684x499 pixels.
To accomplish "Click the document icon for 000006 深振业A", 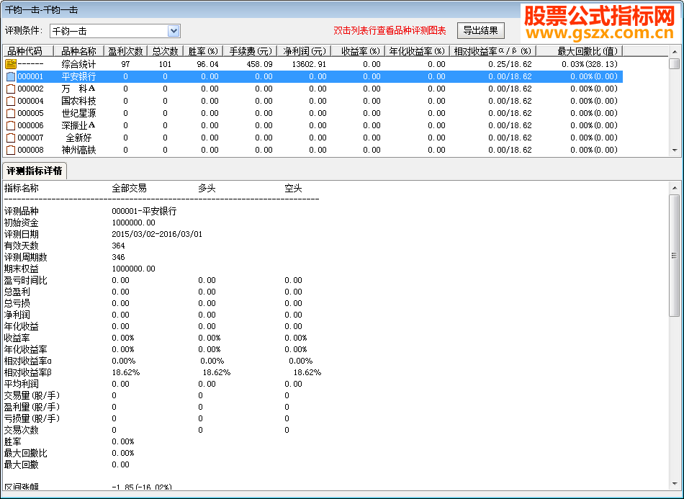I will click(x=11, y=125).
